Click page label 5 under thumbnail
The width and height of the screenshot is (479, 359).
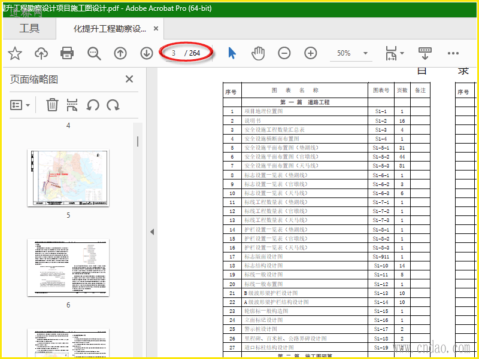(x=68, y=215)
